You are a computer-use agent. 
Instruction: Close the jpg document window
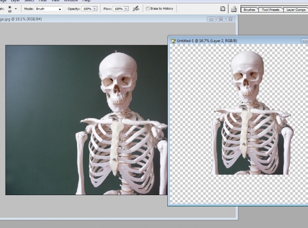pos(230,19)
